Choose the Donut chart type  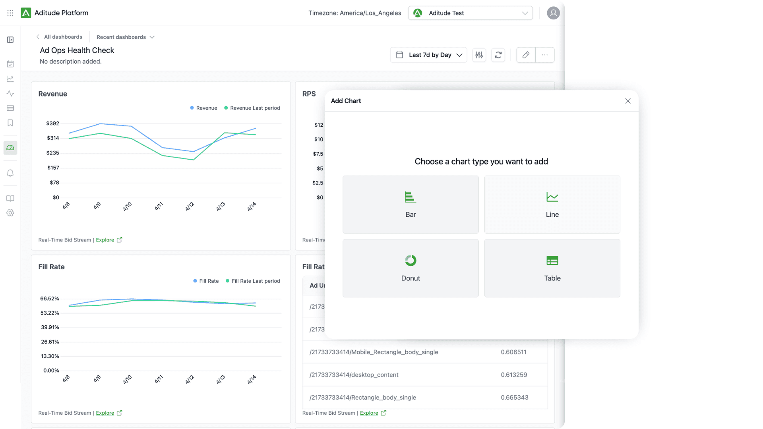411,268
